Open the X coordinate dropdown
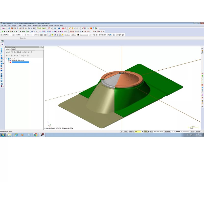Screen dimensions: 204x204 pos(10,35)
